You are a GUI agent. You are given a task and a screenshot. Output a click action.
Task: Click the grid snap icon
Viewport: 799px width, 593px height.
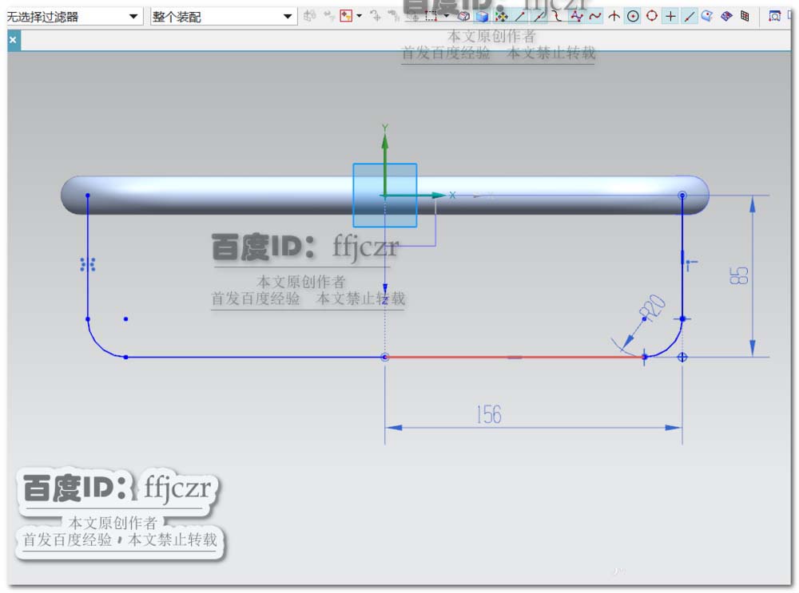745,16
